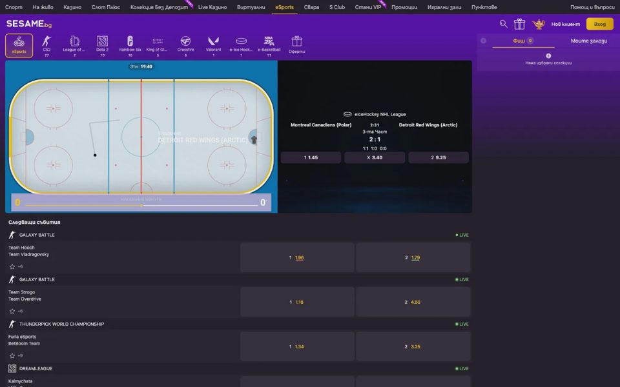620x387 pixels.
Task: Bet on Montreal Canadiens at 1.45
Action: pyautogui.click(x=311, y=157)
